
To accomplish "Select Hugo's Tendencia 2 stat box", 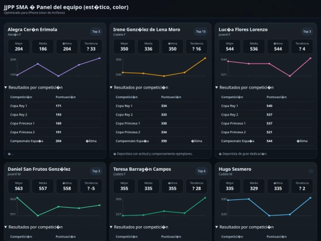I will (x=302, y=186).
